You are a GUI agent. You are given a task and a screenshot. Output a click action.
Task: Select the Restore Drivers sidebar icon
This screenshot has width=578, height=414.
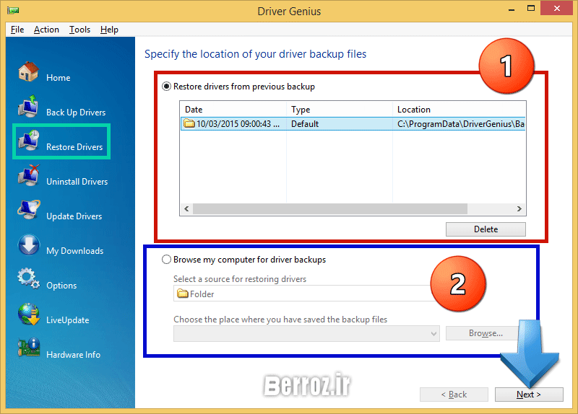click(28, 142)
